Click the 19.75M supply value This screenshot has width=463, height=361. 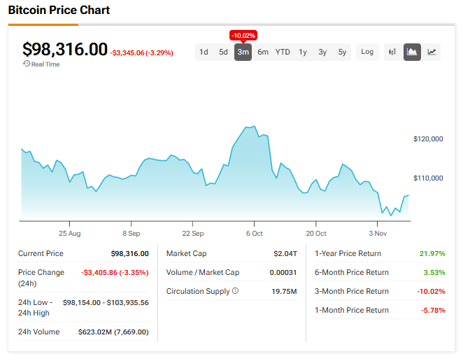point(284,291)
